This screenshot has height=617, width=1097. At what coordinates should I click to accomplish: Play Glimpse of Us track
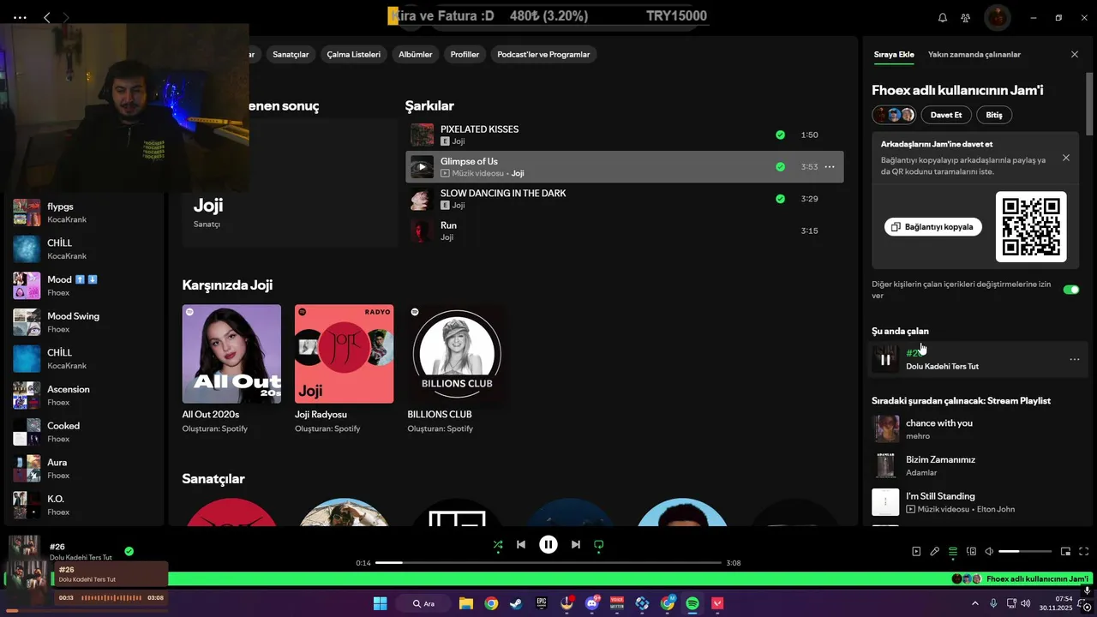[x=422, y=167]
